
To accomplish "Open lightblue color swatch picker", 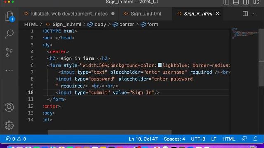I will click(x=160, y=65).
